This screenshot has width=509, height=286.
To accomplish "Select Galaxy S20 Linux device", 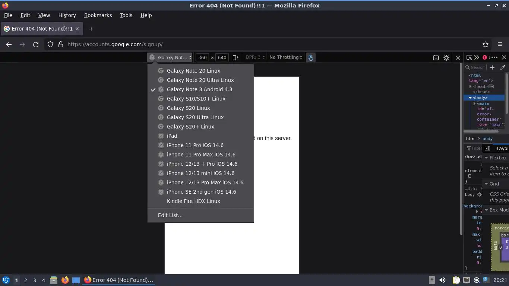I will tap(200, 108).
